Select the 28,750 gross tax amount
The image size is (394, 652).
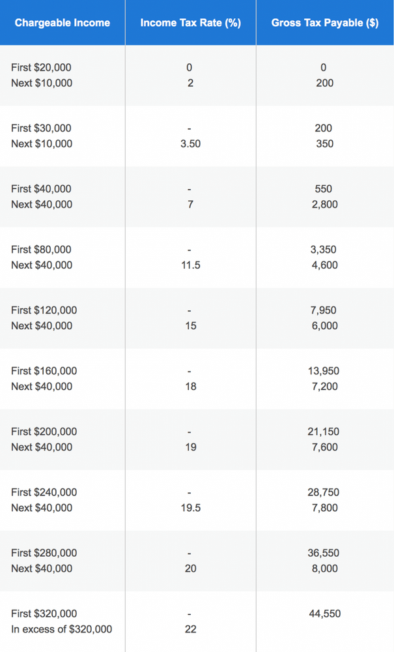point(324,492)
